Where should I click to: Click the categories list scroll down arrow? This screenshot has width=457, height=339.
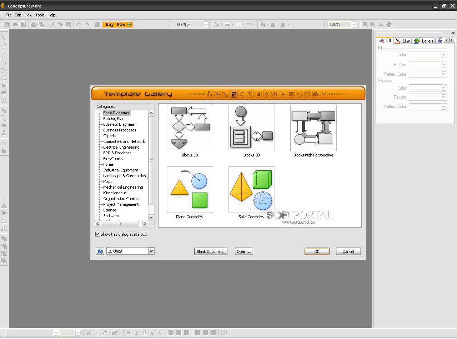click(x=151, y=217)
